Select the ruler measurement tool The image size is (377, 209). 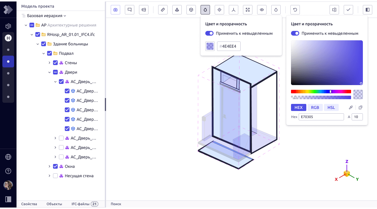(x=163, y=10)
